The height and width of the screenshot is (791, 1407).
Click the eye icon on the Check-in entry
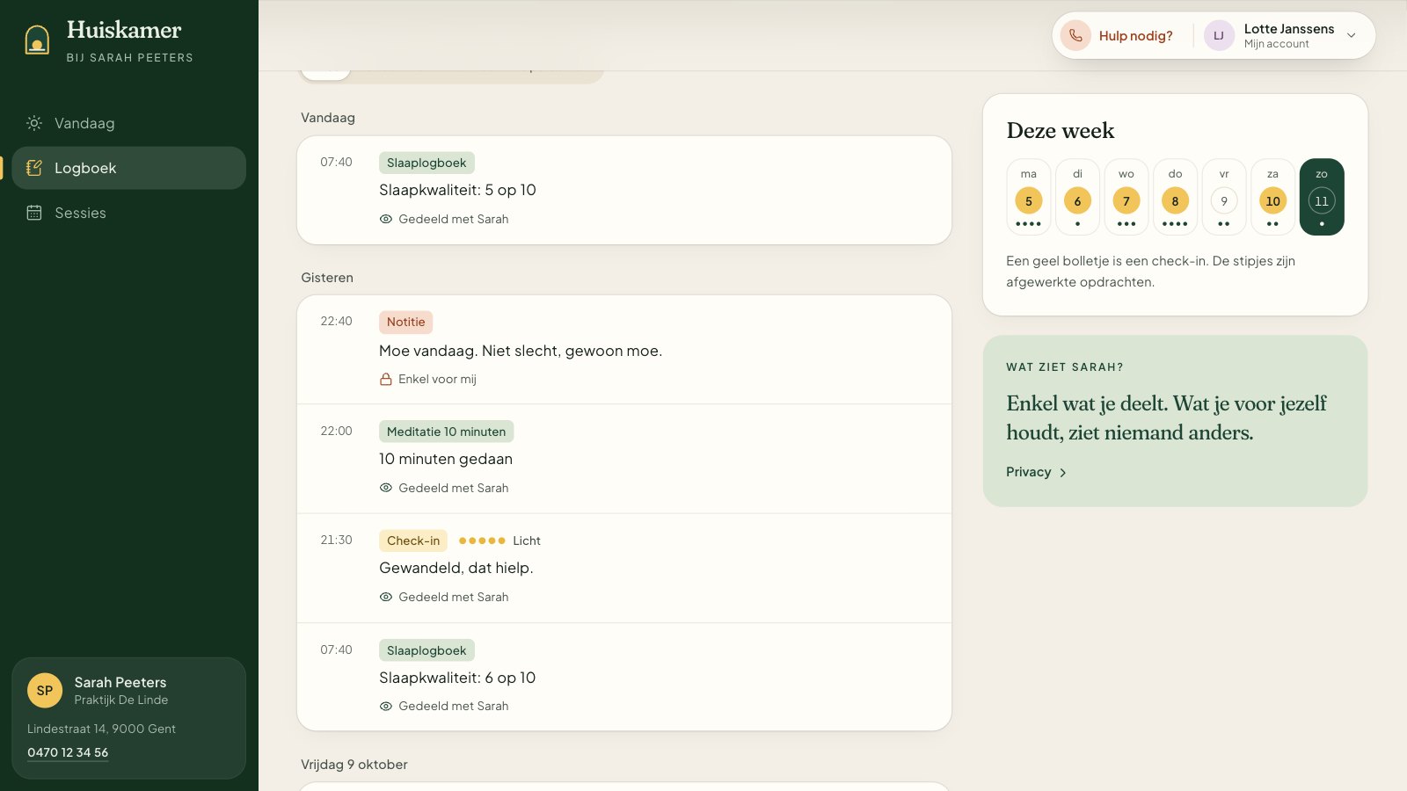[385, 597]
